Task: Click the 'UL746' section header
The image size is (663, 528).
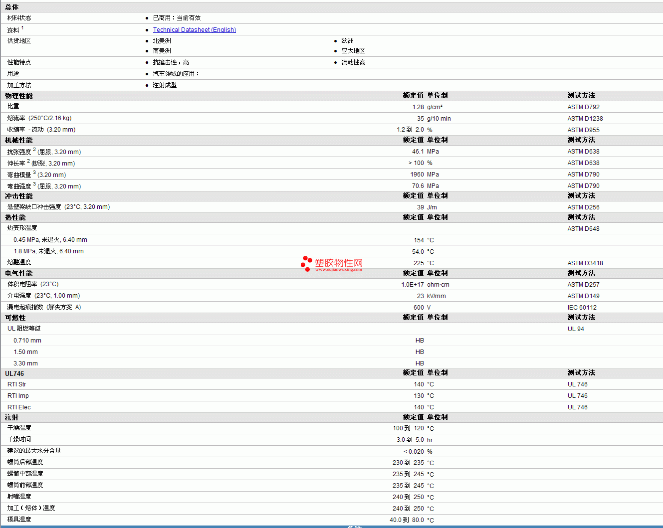Action: (14, 373)
